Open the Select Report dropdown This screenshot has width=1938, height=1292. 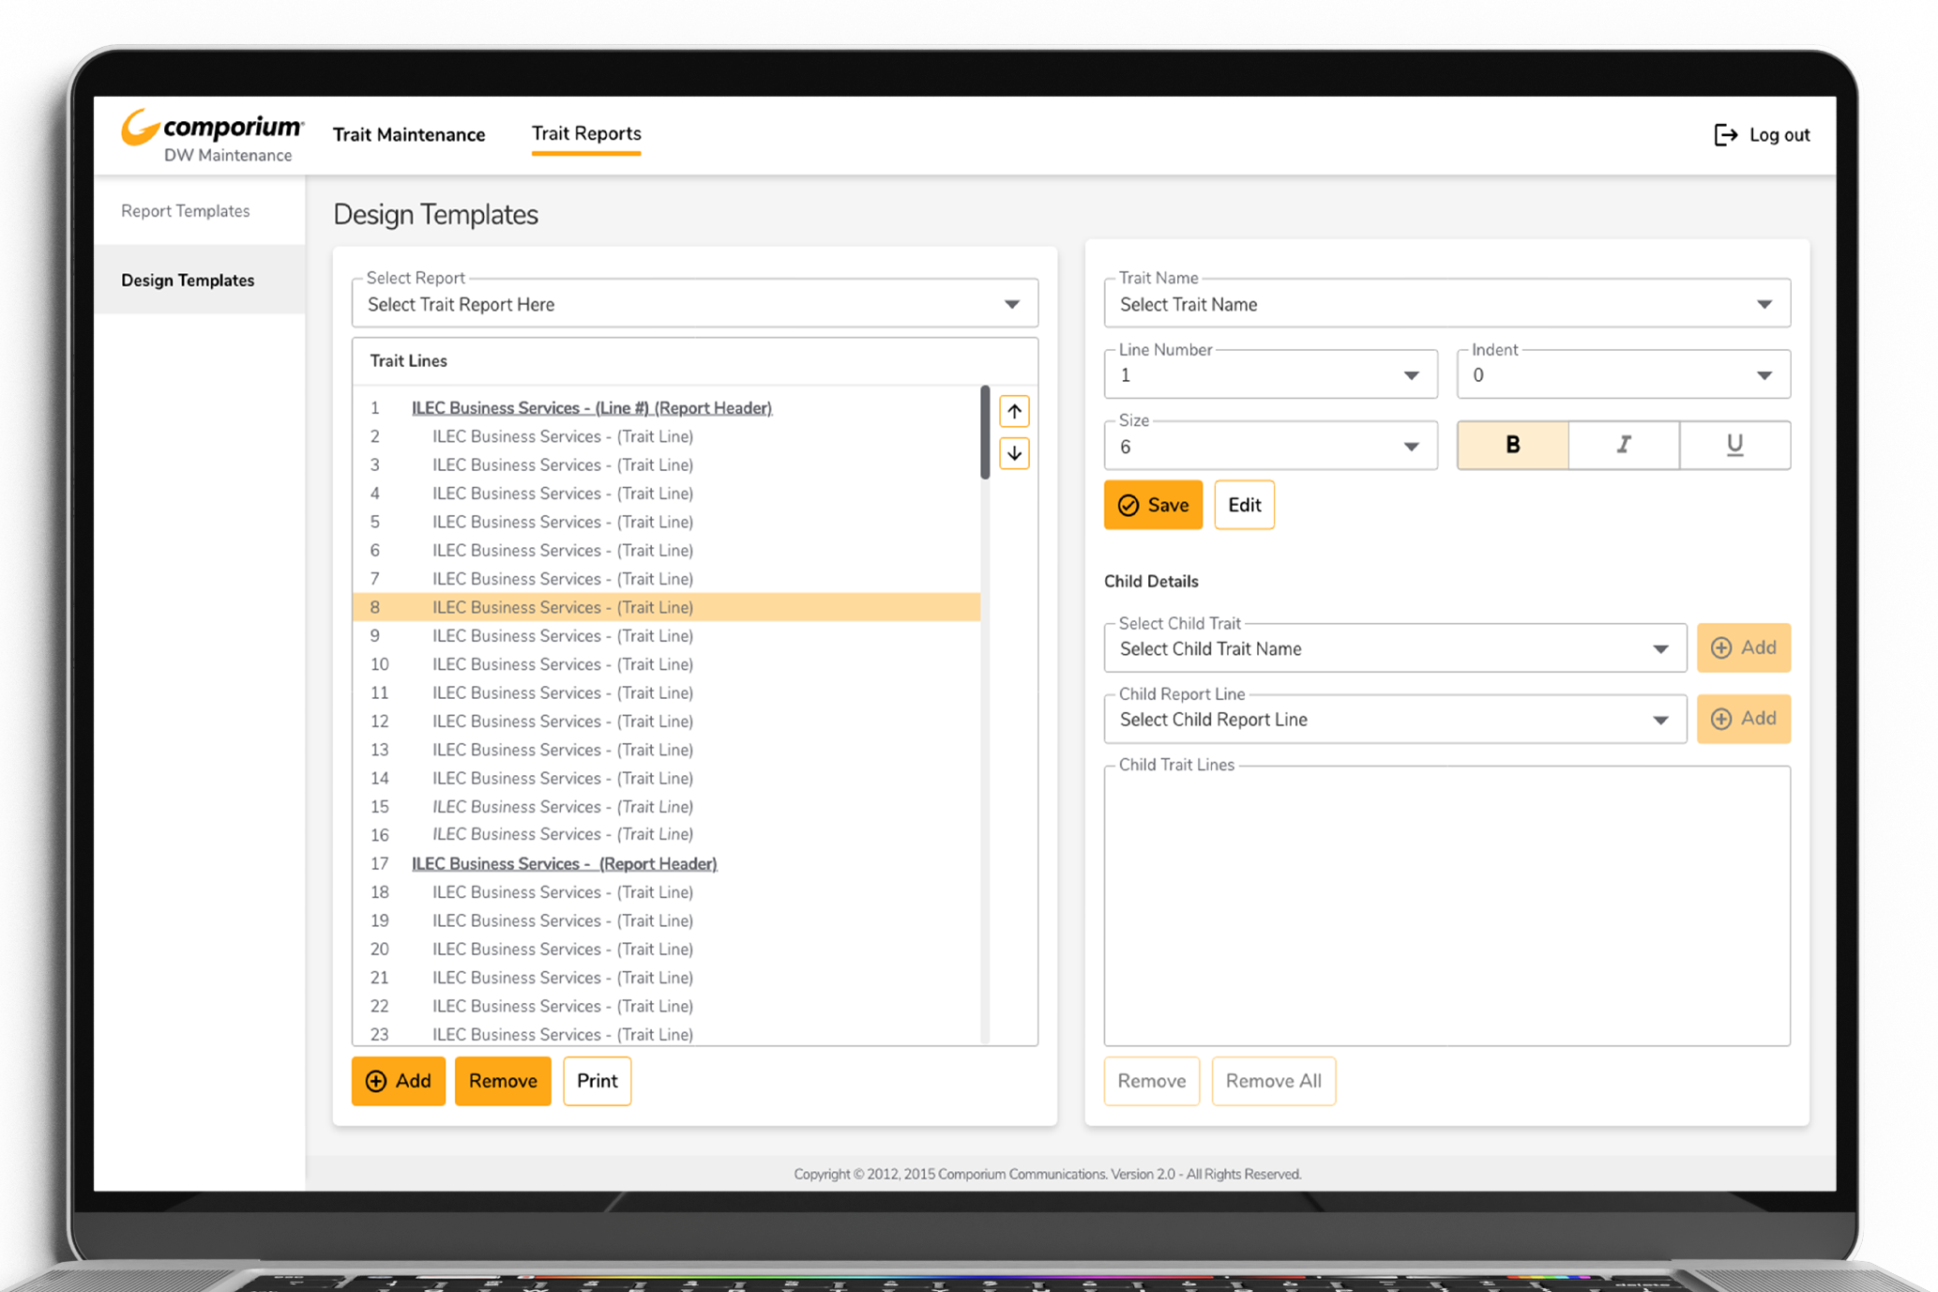[x=694, y=304]
